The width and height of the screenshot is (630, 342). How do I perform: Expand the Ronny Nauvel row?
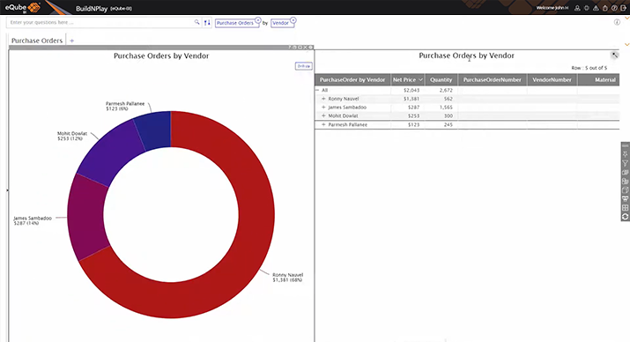click(323, 99)
